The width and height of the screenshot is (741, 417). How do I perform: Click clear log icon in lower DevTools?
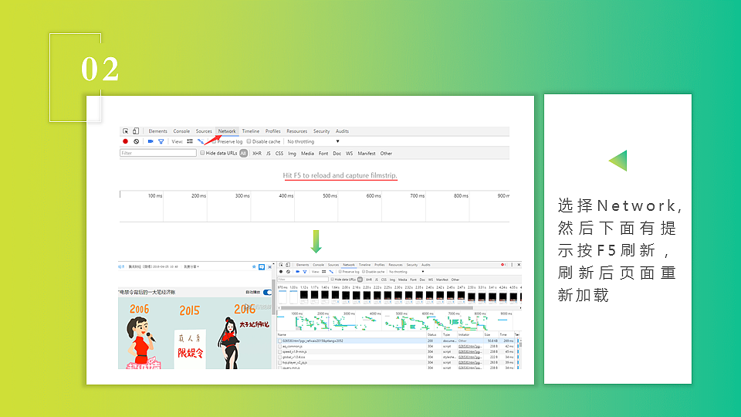pyautogui.click(x=288, y=272)
